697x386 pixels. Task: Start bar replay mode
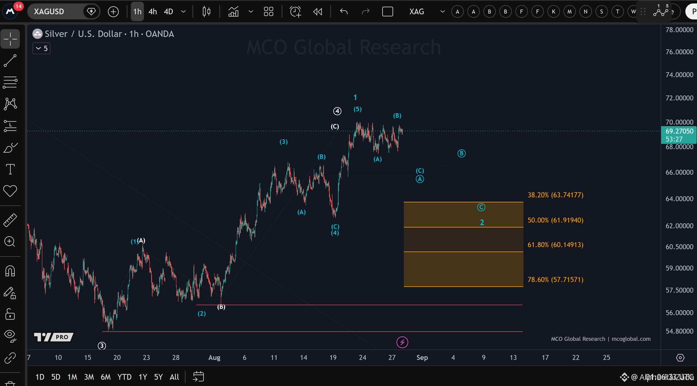pyautogui.click(x=318, y=12)
